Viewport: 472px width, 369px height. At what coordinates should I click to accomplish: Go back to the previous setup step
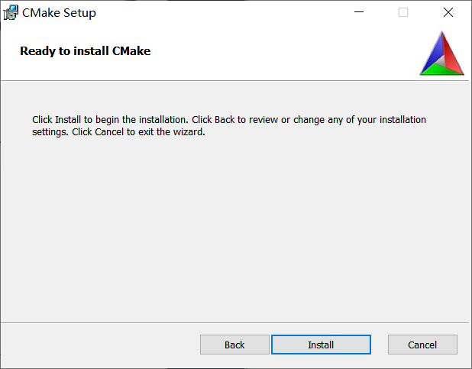234,345
